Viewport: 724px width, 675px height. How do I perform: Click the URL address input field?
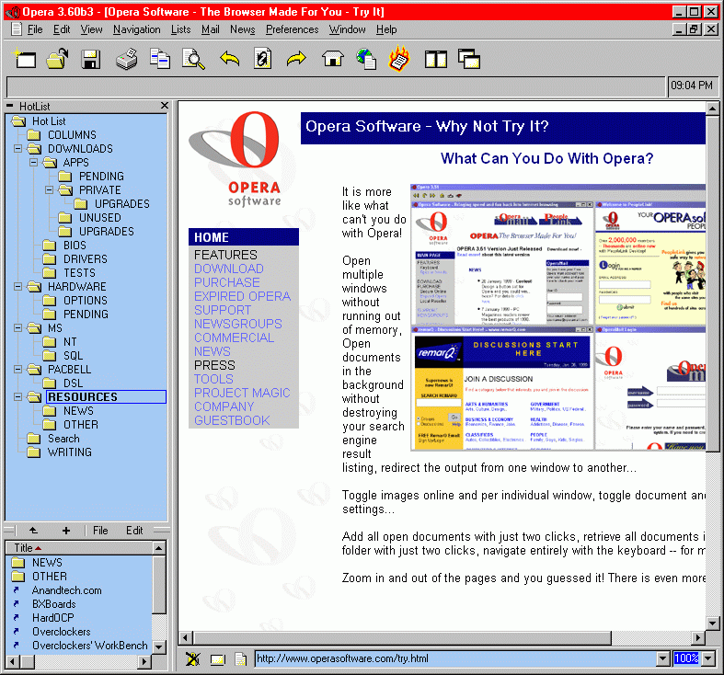point(451,658)
